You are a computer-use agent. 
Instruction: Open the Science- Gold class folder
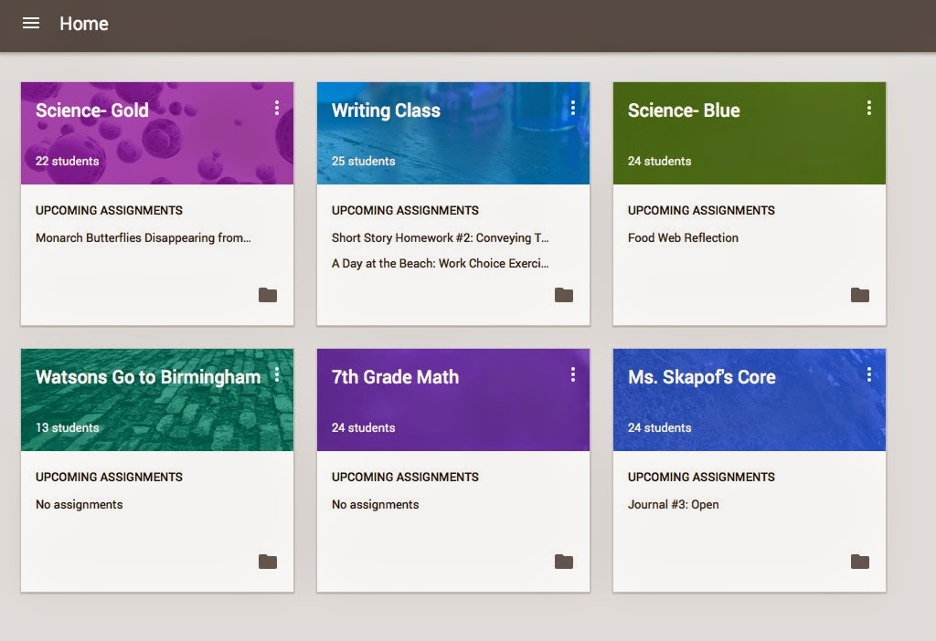(x=268, y=295)
